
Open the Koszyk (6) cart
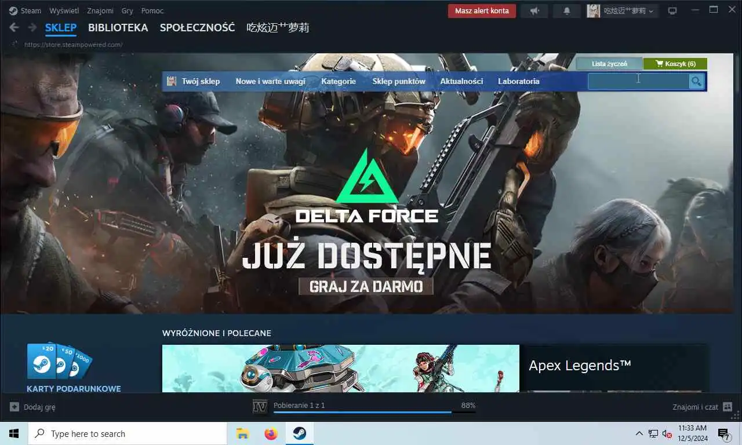pos(675,64)
